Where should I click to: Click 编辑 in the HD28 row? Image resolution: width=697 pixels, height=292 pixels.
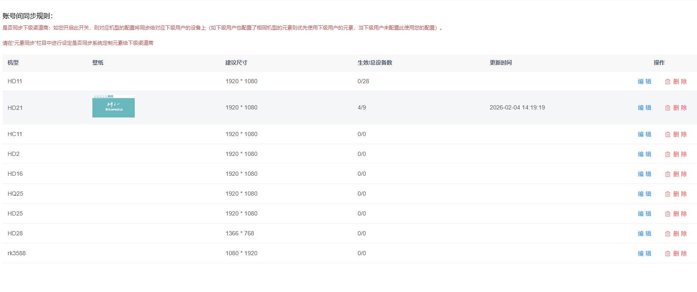point(644,234)
